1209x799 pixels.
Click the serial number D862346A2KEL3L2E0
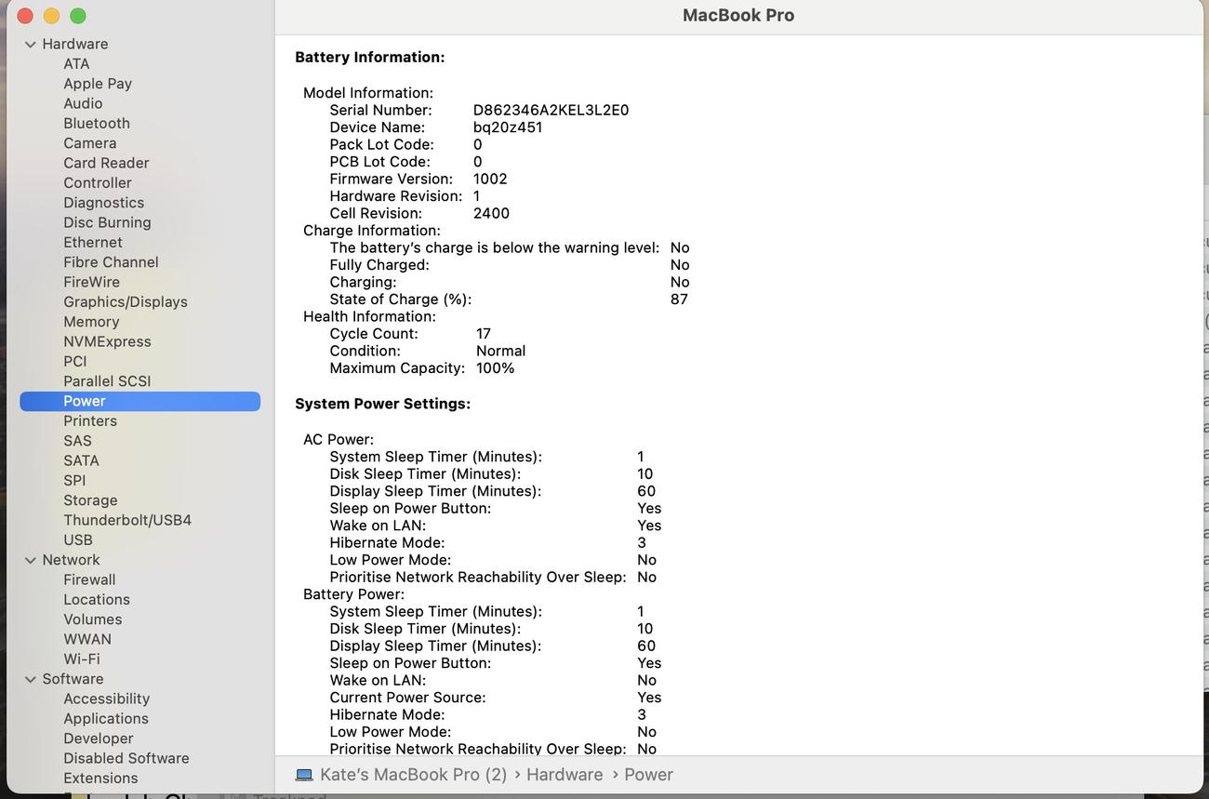click(x=551, y=110)
